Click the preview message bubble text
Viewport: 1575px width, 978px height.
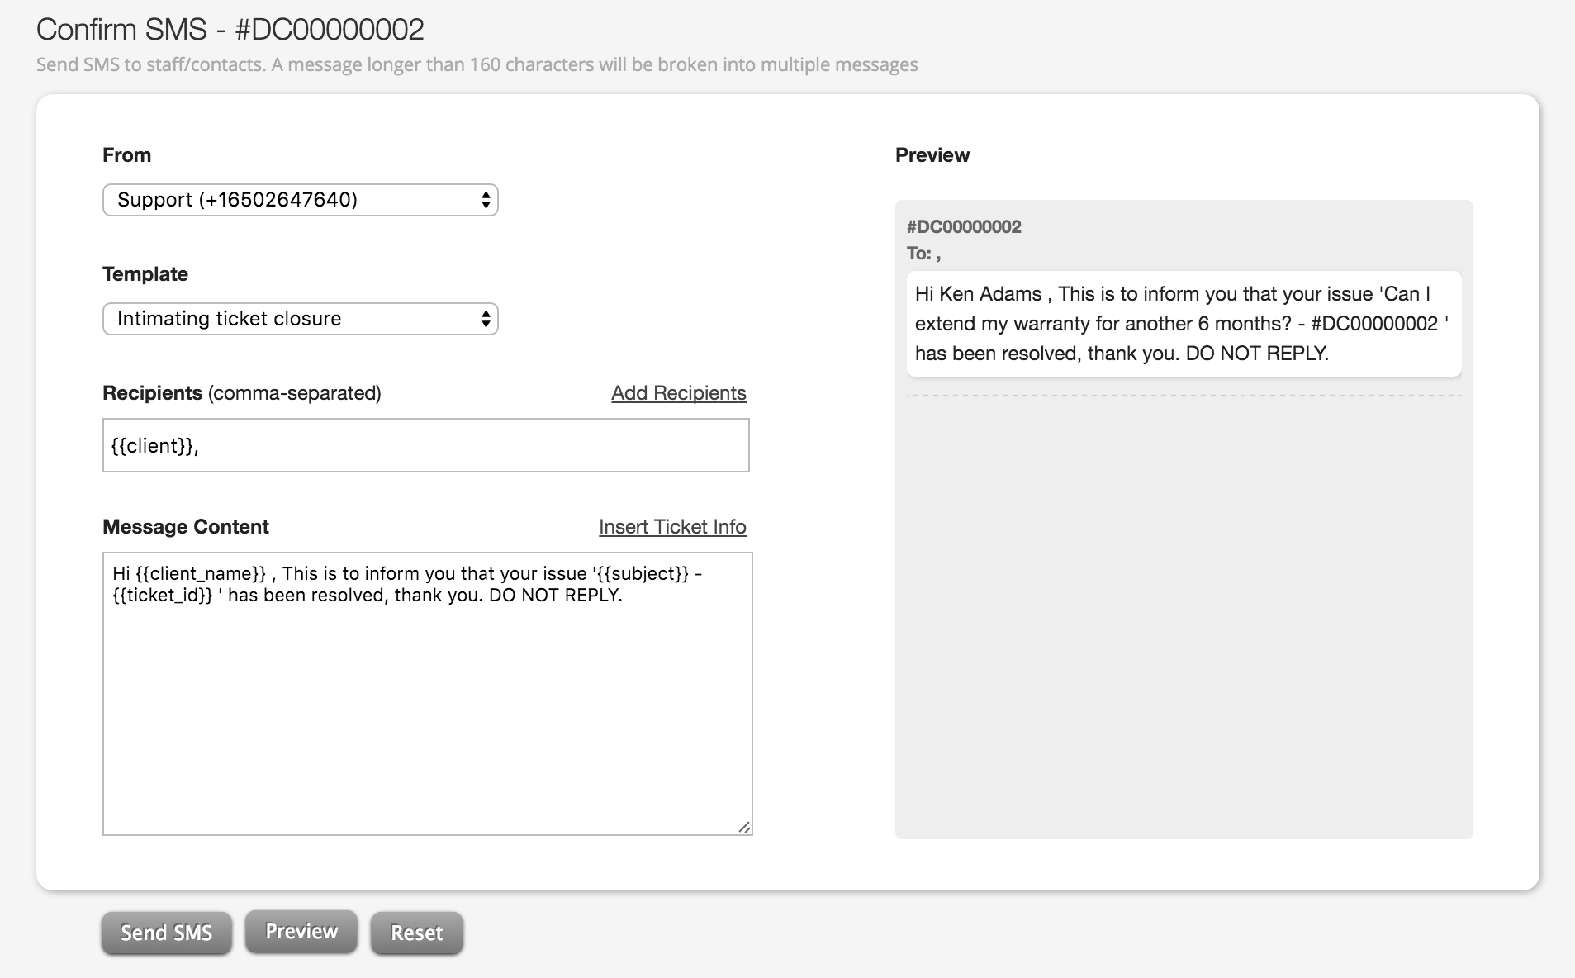pyautogui.click(x=1184, y=324)
